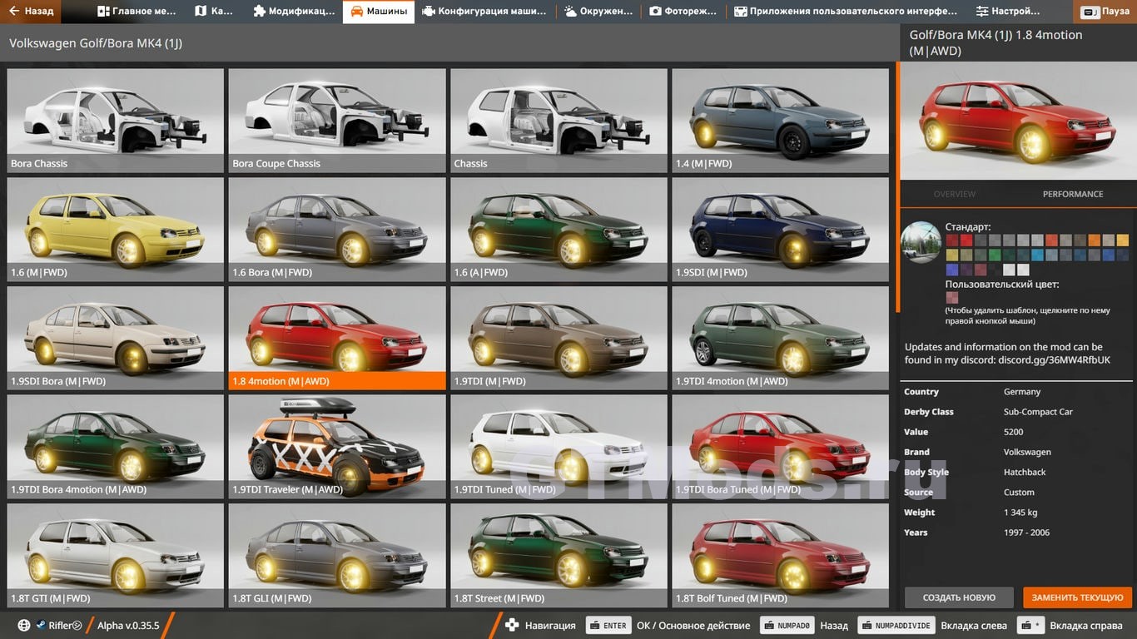Image resolution: width=1137 pixels, height=639 pixels.
Task: Pick the 1.9TDI Traveler (M|AWD) car
Action: pos(337,447)
